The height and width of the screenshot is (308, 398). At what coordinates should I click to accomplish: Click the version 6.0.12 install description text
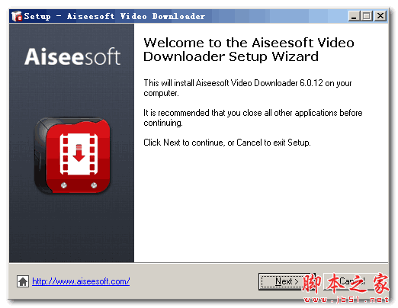coord(248,88)
